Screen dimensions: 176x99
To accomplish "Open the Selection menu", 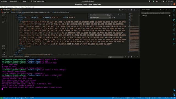I will pyautogui.click(x=10, y=7).
